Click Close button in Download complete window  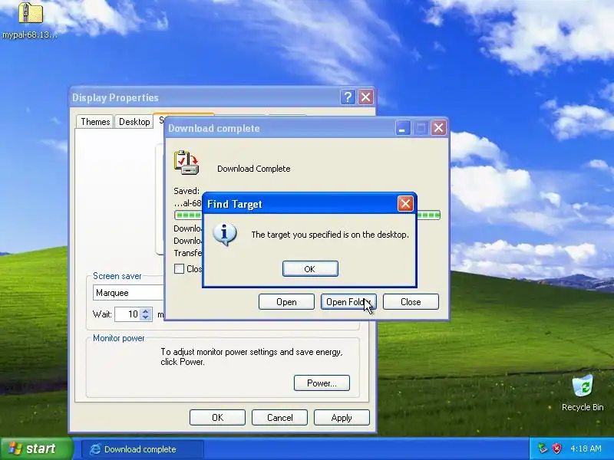tap(411, 301)
